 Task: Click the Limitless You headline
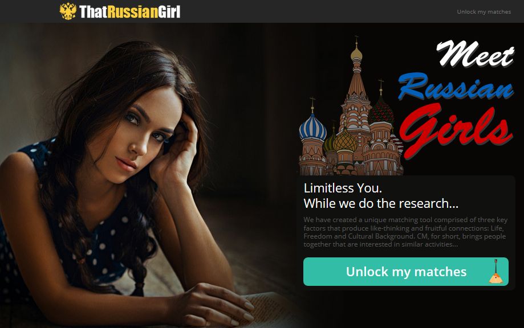click(x=343, y=188)
